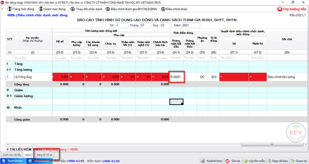Click the highlighted empty cell under Giảm lương
This screenshot has width=309, height=164.
click(x=176, y=102)
